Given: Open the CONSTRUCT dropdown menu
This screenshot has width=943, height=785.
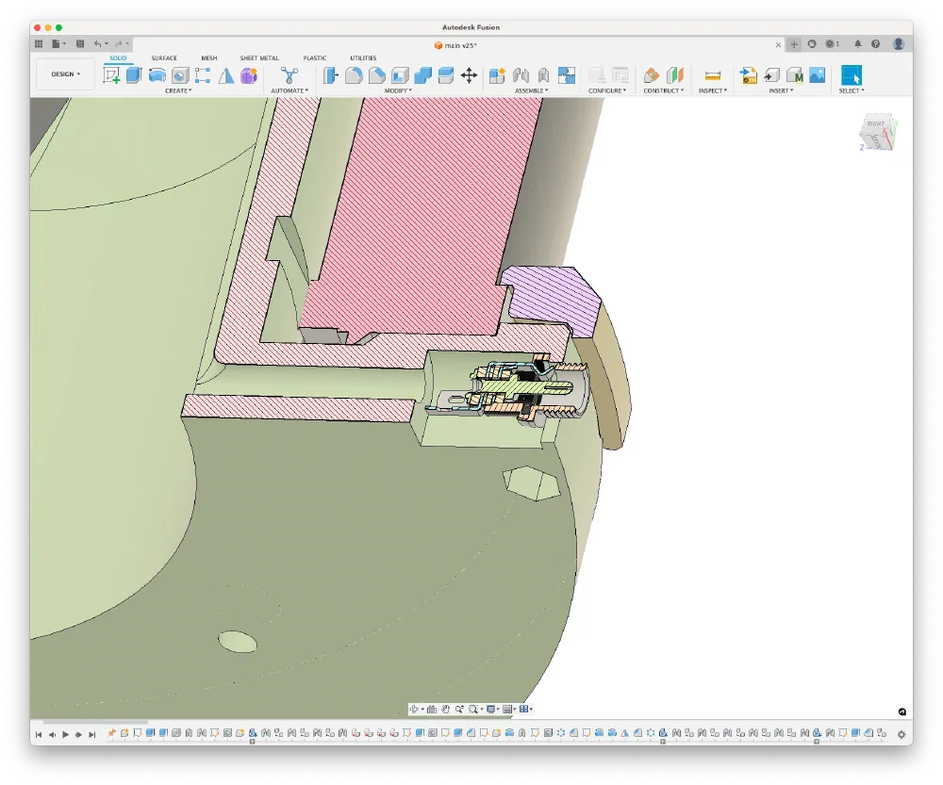Looking at the screenshot, I should pos(664,90).
